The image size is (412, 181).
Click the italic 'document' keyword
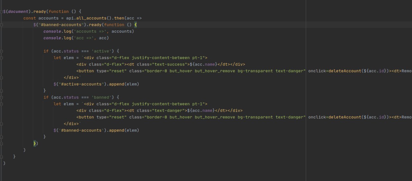[x=18, y=12]
